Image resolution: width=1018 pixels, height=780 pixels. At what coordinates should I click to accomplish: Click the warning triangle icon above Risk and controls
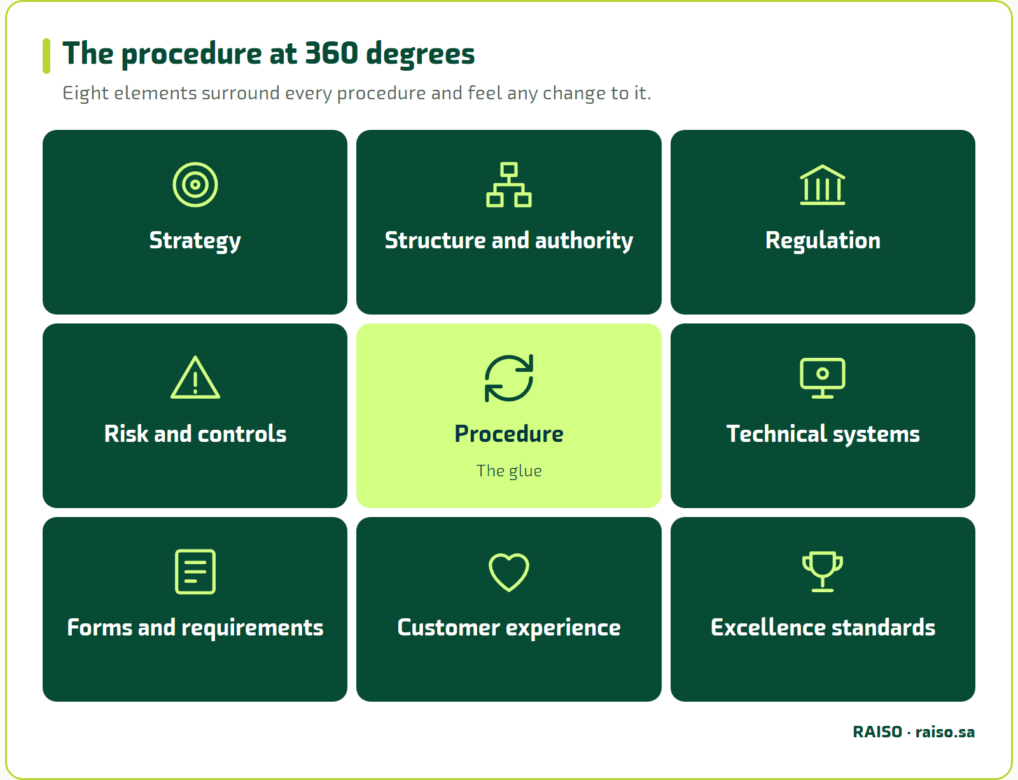click(x=195, y=378)
